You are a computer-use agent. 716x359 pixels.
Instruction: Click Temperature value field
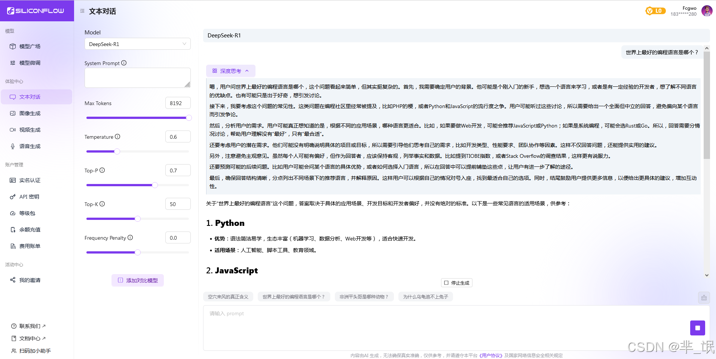pyautogui.click(x=178, y=137)
